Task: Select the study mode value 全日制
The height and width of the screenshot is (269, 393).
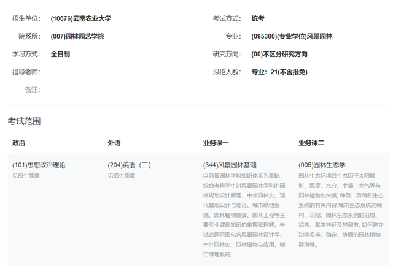Action: 60,54
